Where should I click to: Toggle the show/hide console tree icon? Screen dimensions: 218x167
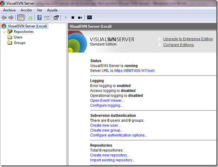pyautogui.click(x=21, y=18)
